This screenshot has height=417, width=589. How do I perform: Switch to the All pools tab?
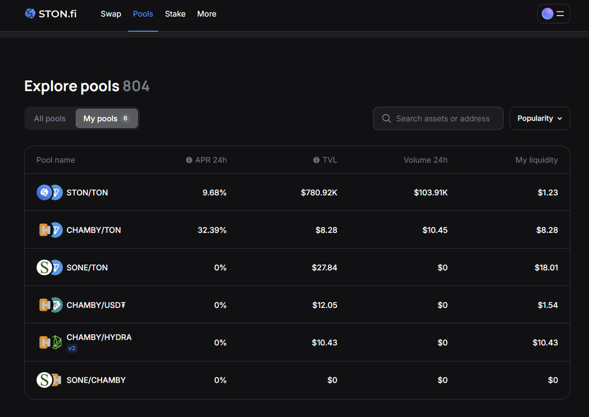[x=50, y=119]
